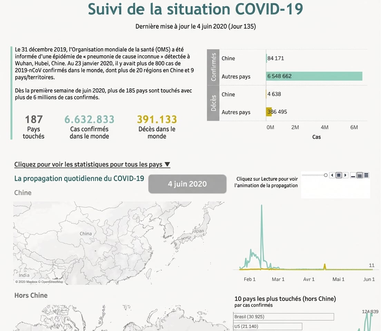Click the '11' end value on China chart
Screen dimensions: 381x331
pyautogui.click(x=372, y=265)
